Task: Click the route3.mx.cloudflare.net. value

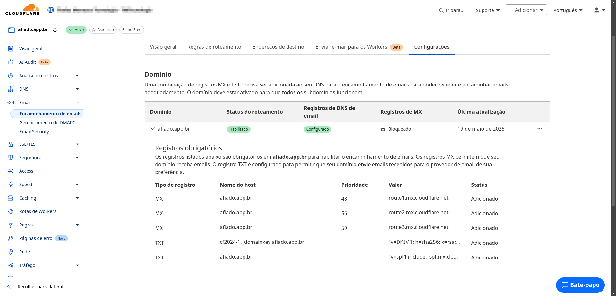Action: 419,227
